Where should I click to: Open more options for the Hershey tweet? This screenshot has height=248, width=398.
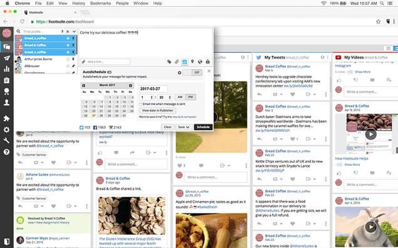coord(326,94)
